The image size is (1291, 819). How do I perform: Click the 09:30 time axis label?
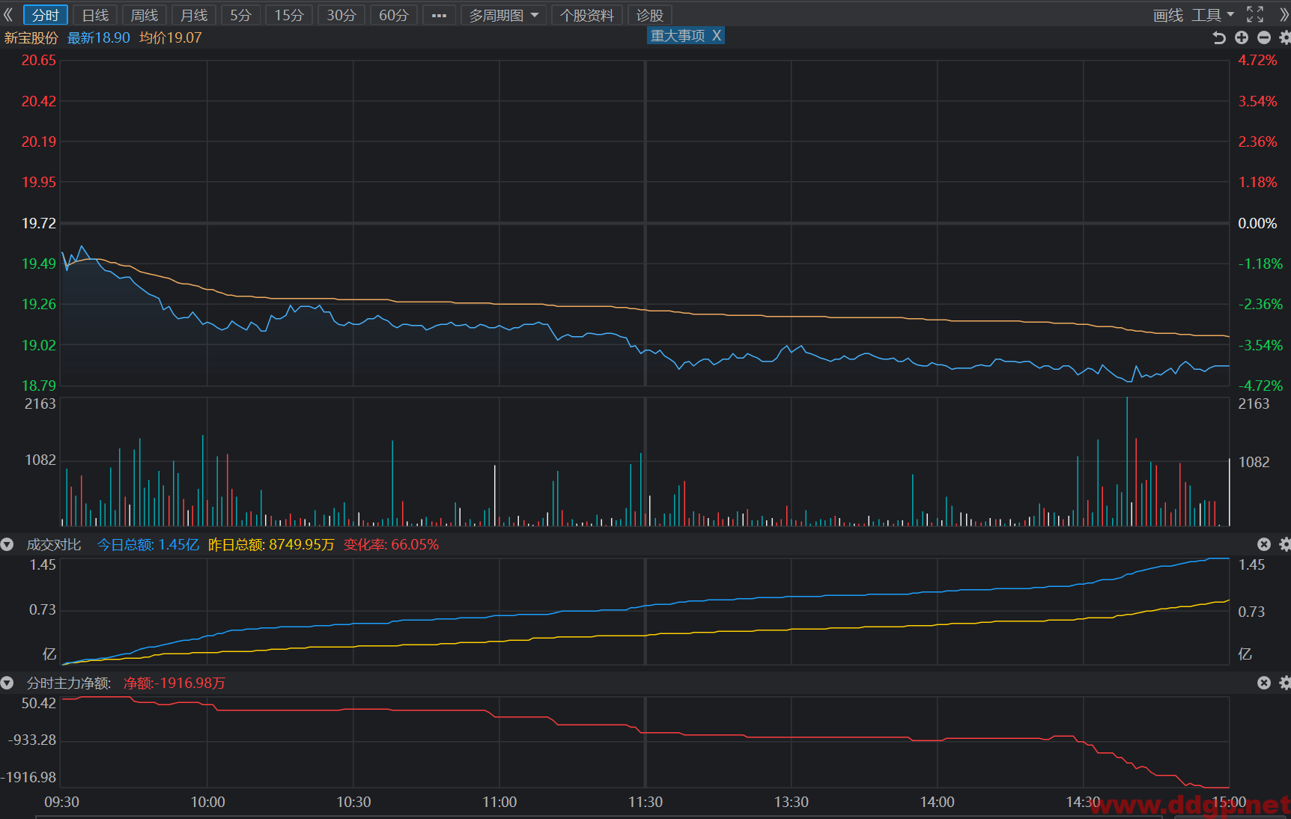pyautogui.click(x=61, y=802)
